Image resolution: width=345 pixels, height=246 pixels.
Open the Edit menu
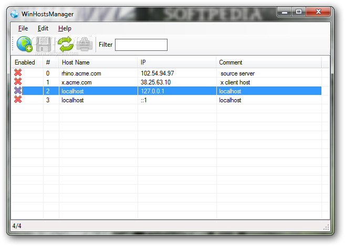click(43, 28)
